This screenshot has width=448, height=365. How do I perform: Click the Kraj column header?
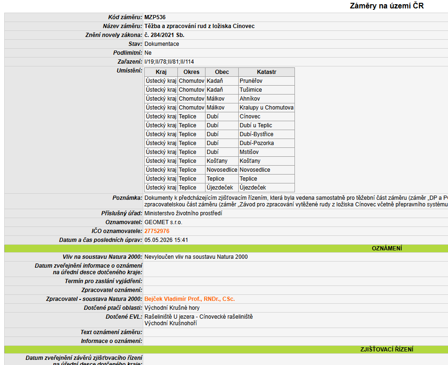(x=161, y=72)
